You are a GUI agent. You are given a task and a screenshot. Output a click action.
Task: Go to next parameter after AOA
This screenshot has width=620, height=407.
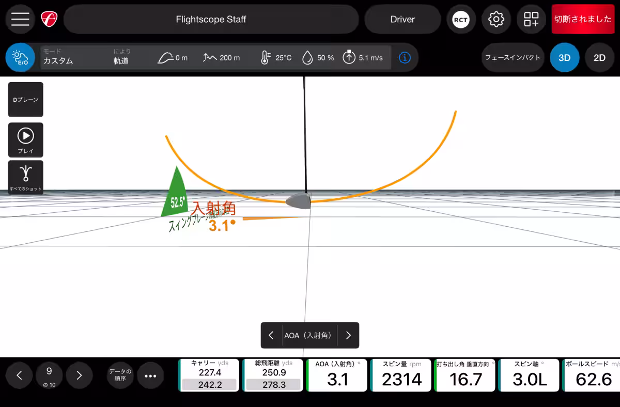(348, 335)
